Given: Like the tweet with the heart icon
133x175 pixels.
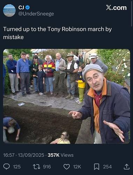Looking at the screenshot, I should tap(67, 167).
